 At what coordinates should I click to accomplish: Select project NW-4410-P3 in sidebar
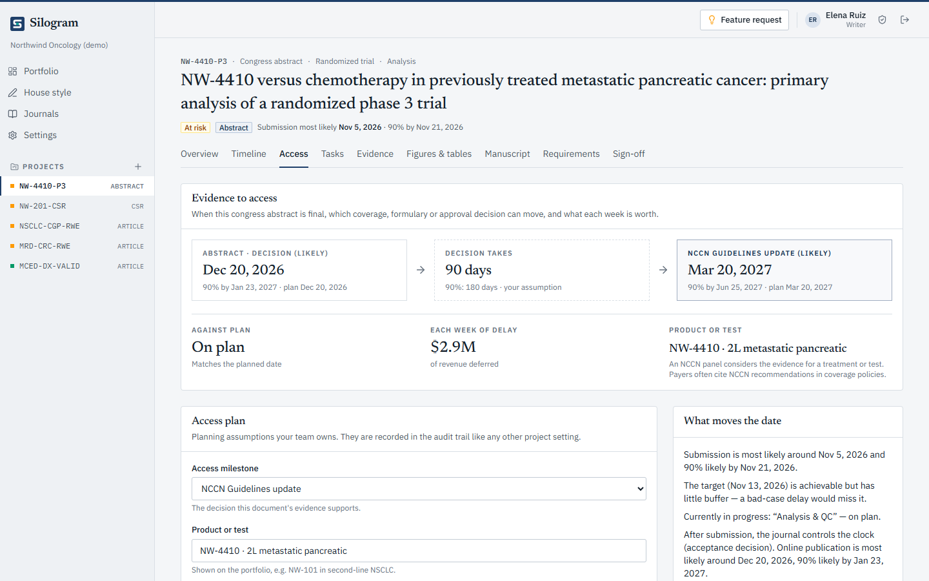77,186
